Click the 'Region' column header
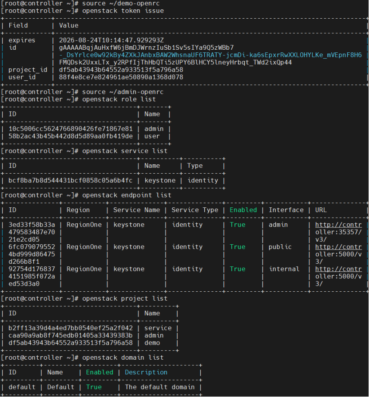This screenshot has width=369, height=397. pyautogui.click(x=78, y=210)
